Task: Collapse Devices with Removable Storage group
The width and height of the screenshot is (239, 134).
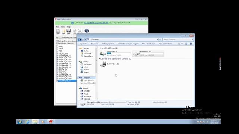Action: click(99, 59)
